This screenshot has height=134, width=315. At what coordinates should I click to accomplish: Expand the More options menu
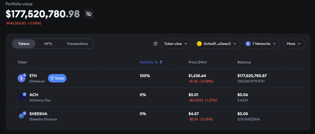point(293,44)
